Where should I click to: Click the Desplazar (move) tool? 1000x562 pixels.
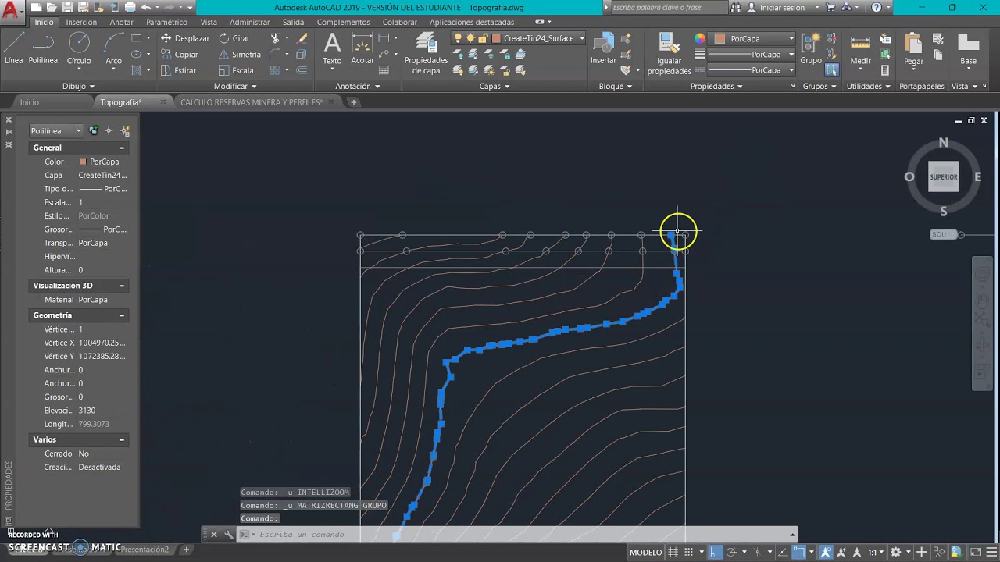click(185, 38)
